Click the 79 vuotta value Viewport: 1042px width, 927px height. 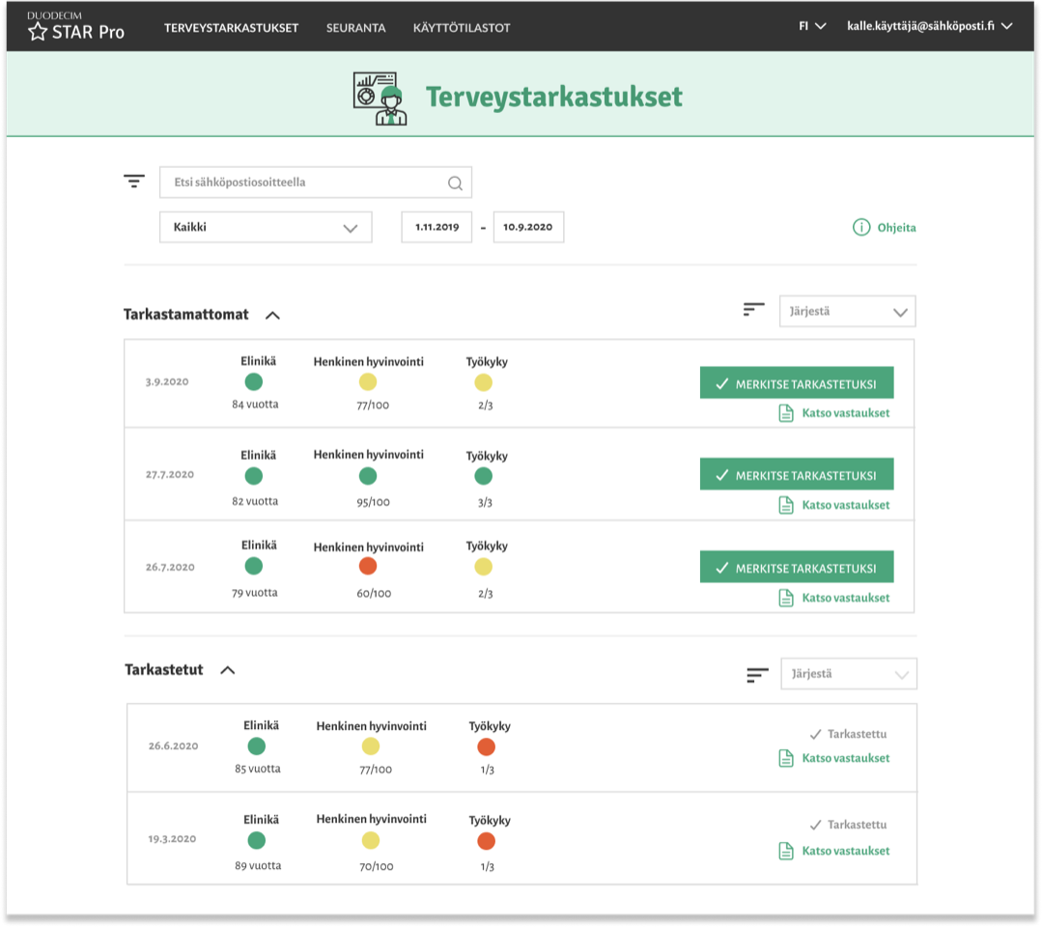pyautogui.click(x=255, y=593)
